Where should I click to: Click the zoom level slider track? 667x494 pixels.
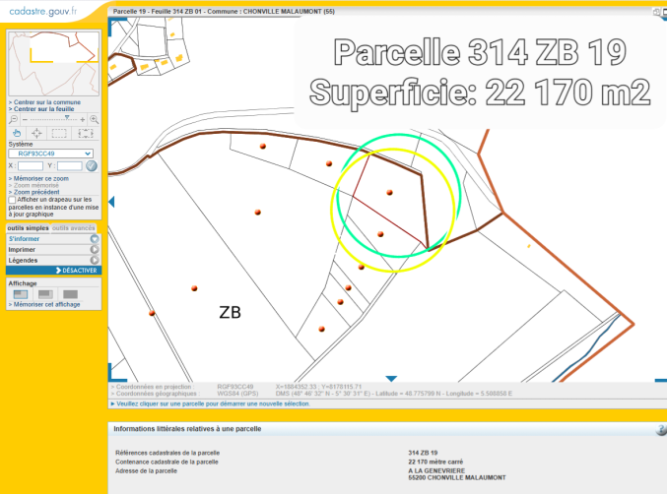point(54,119)
